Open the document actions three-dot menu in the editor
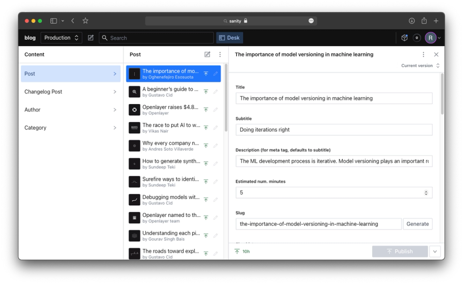The width and height of the screenshot is (463, 284). (x=423, y=54)
